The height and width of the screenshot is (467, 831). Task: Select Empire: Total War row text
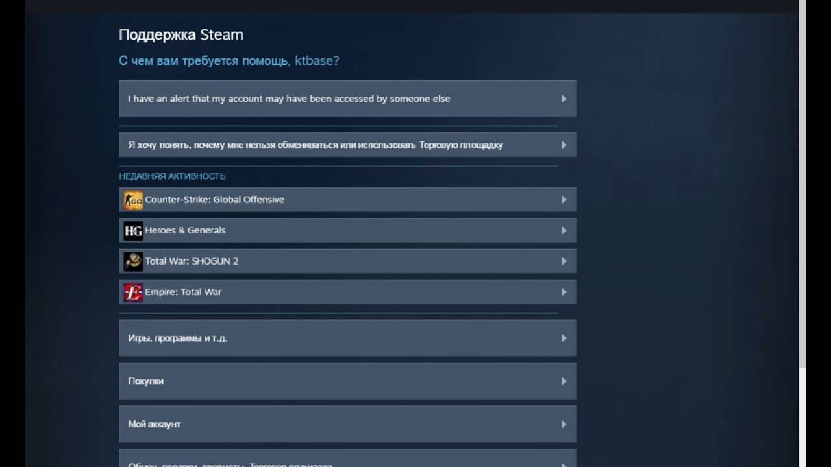184,292
